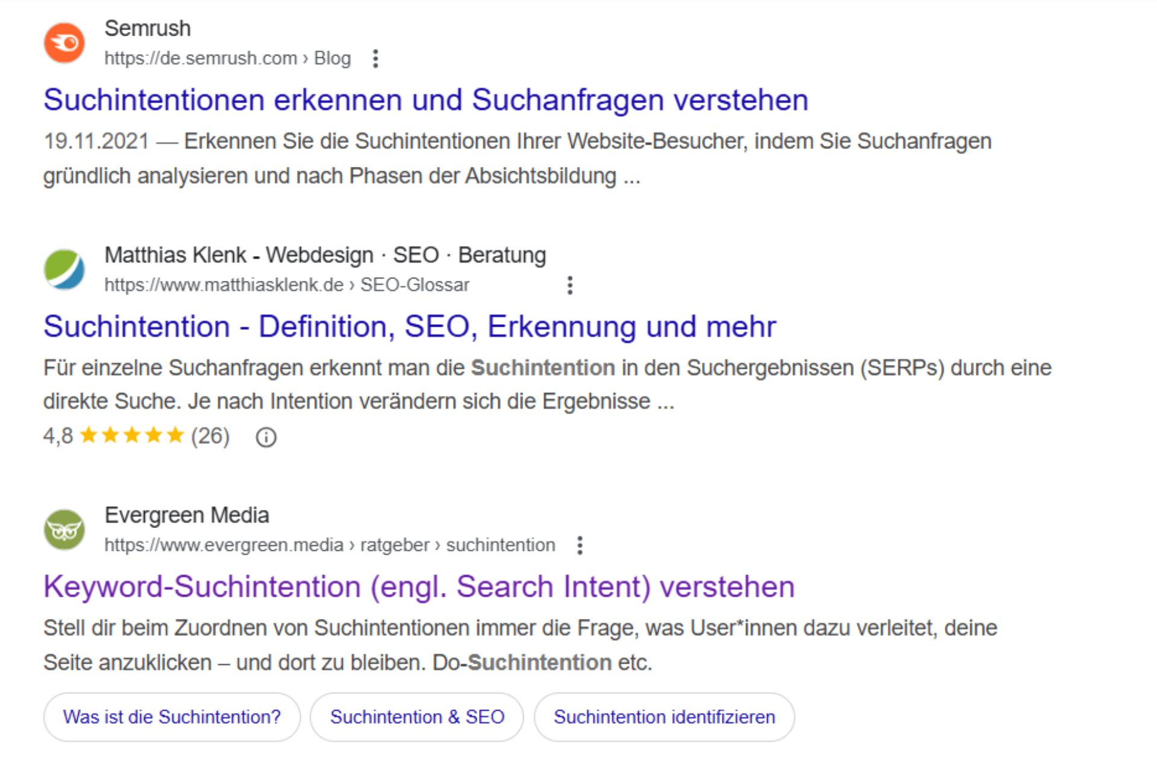
Task: Click the Semrush favicon logo
Action: (64, 42)
